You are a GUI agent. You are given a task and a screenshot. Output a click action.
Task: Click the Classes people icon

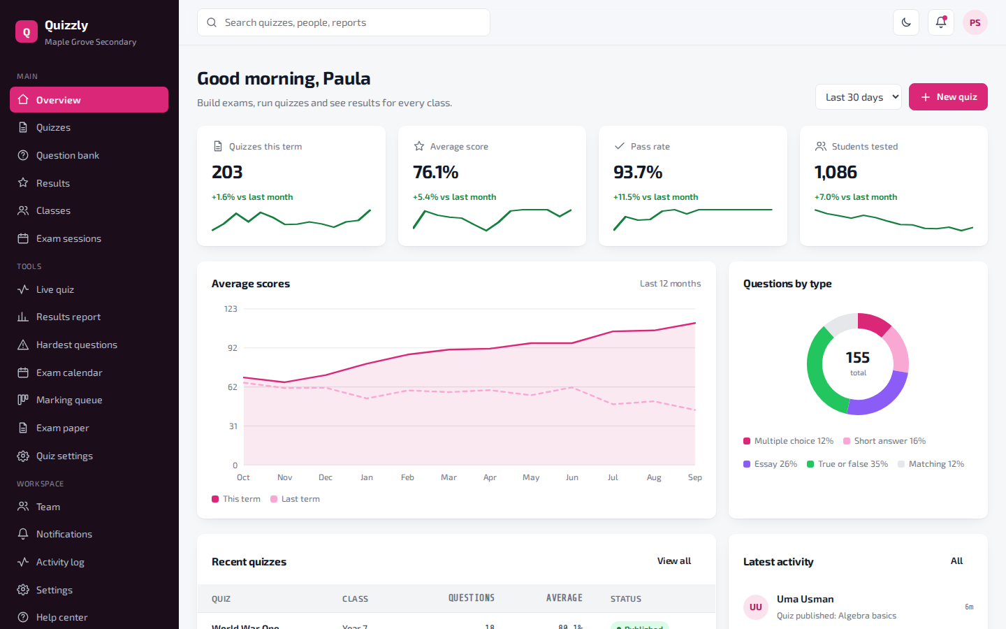[23, 210]
